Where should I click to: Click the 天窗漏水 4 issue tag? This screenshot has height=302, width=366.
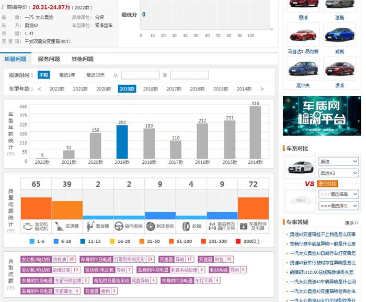coord(50,291)
